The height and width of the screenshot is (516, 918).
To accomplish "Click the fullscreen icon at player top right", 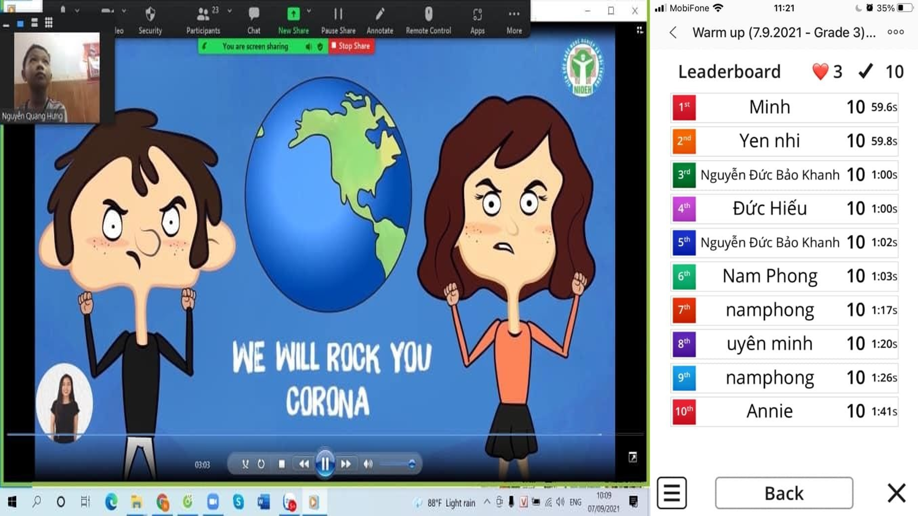I will point(633,457).
